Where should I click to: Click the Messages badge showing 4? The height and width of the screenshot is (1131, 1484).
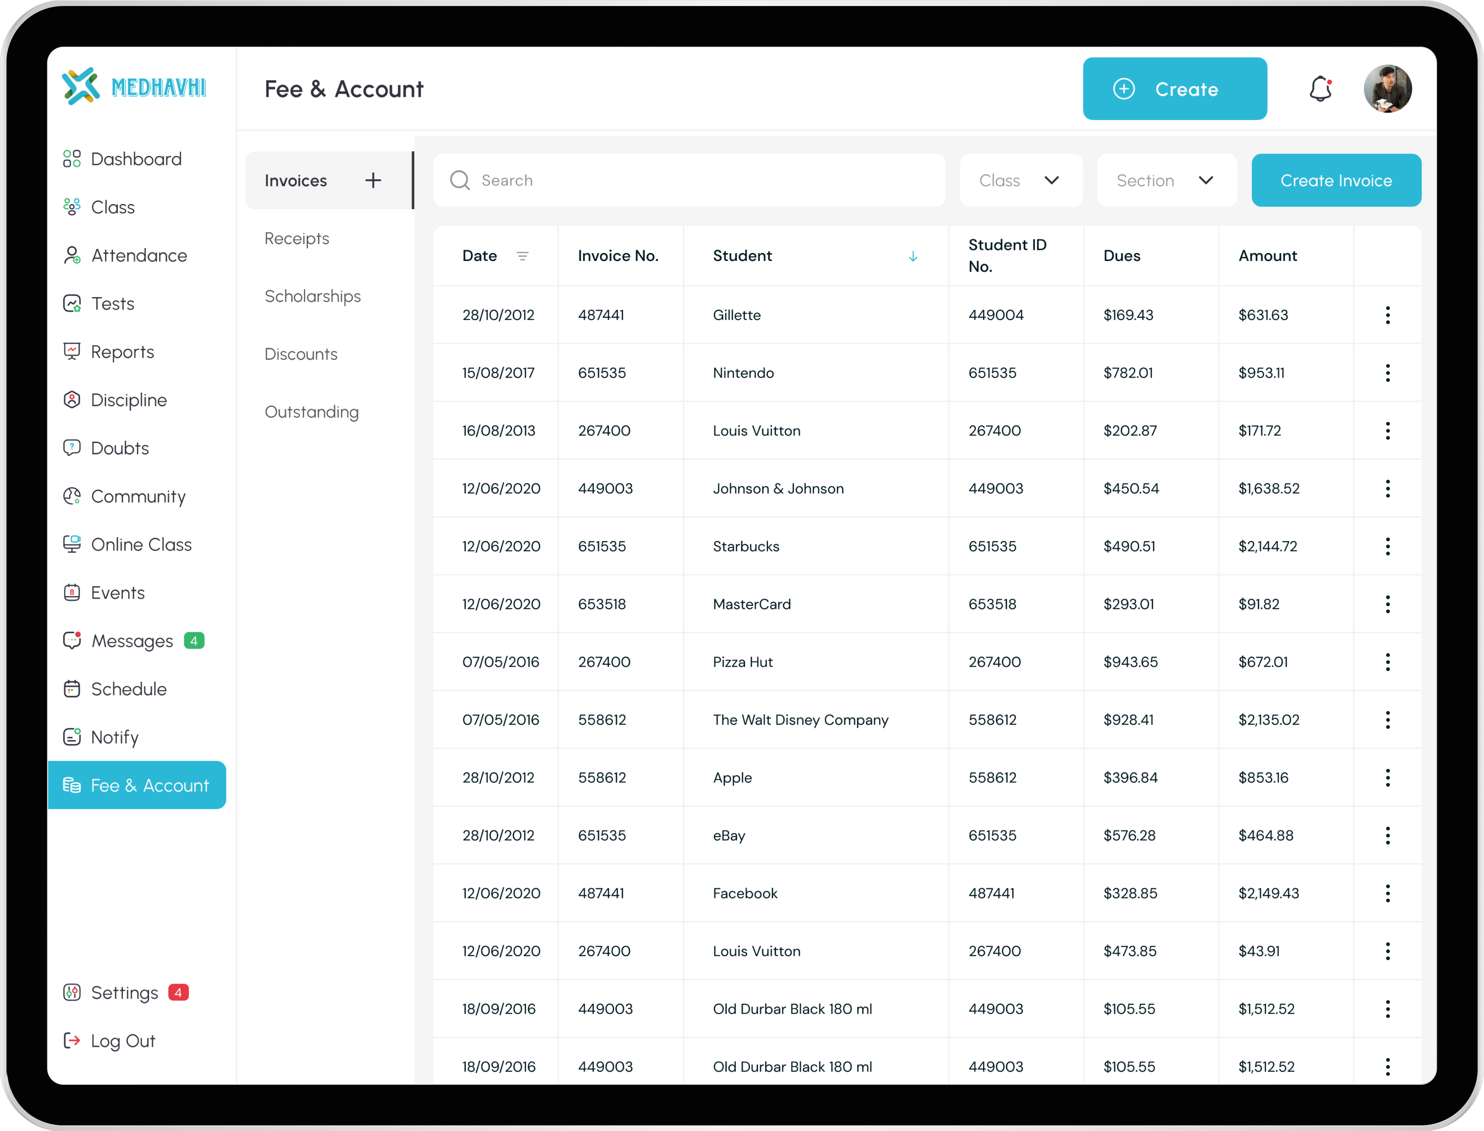click(x=194, y=640)
